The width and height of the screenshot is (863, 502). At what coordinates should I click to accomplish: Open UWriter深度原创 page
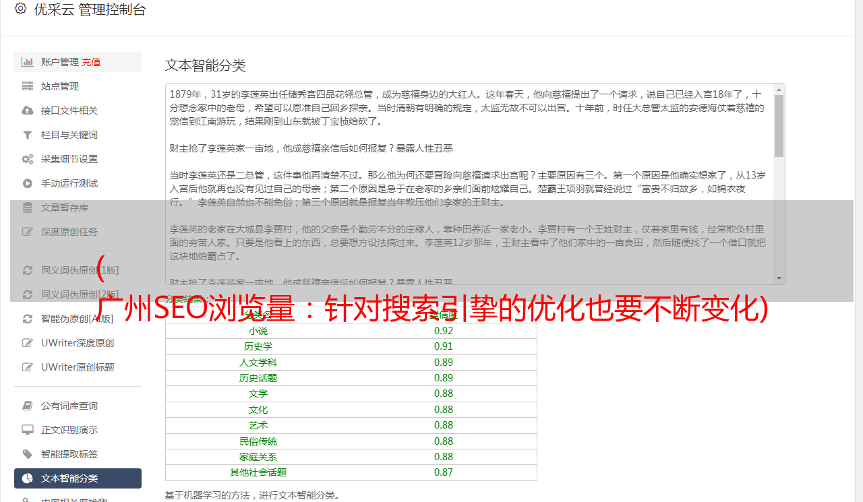(x=78, y=343)
